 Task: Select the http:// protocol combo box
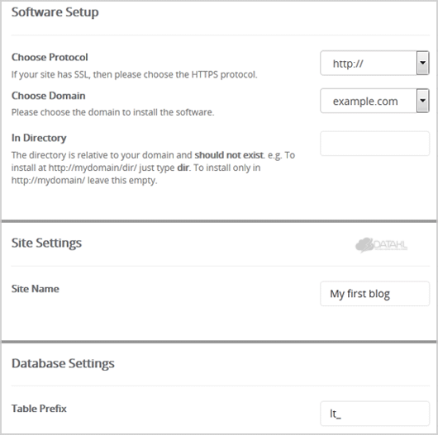click(x=374, y=63)
